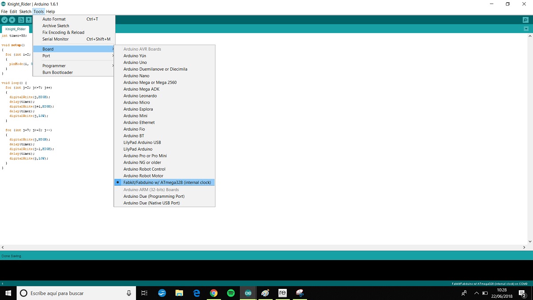Launch Google Chrome from taskbar

(x=214, y=293)
